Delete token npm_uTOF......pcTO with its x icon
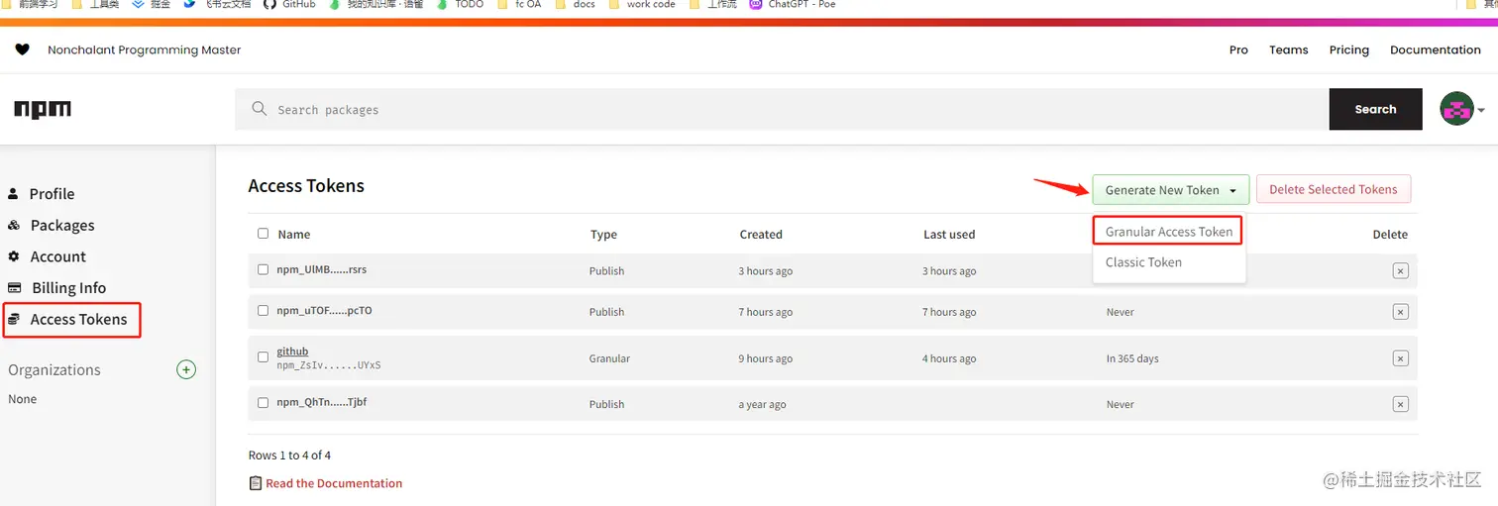The height and width of the screenshot is (506, 1498). [x=1400, y=312]
